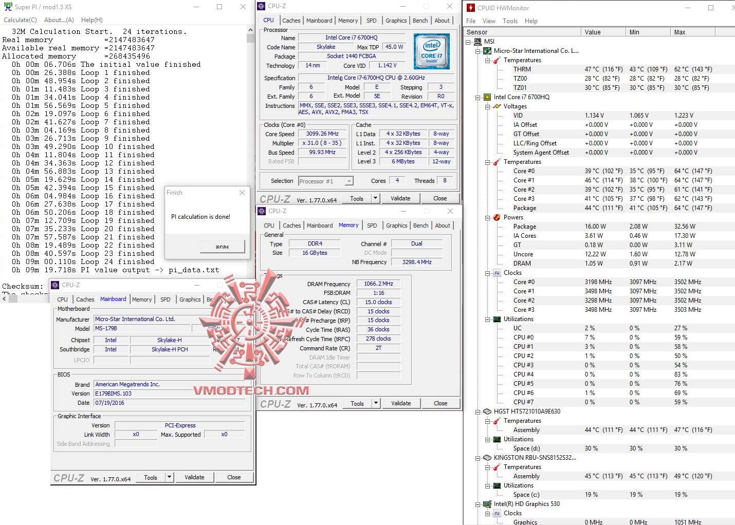Click the Name field showing Intel Core i7 6700HQ
The height and width of the screenshot is (525, 735).
[x=352, y=38]
